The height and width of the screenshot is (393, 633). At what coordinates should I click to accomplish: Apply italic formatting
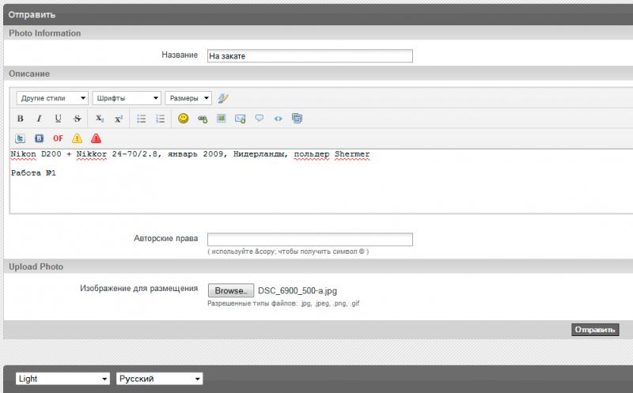(x=39, y=119)
